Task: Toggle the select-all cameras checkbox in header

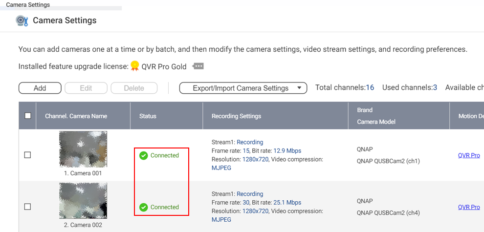Action: (x=28, y=116)
